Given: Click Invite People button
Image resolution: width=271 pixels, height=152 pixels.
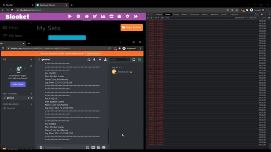Looking at the screenshot, I should coord(18,84).
